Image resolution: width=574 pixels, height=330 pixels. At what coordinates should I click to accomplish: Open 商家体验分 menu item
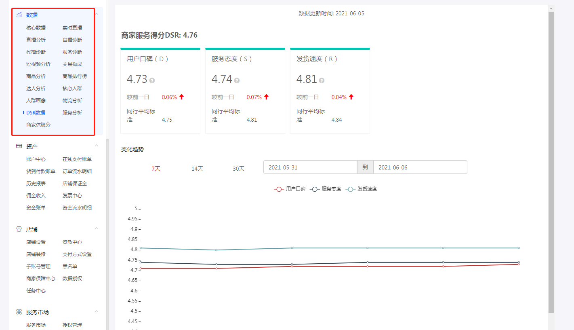point(38,125)
